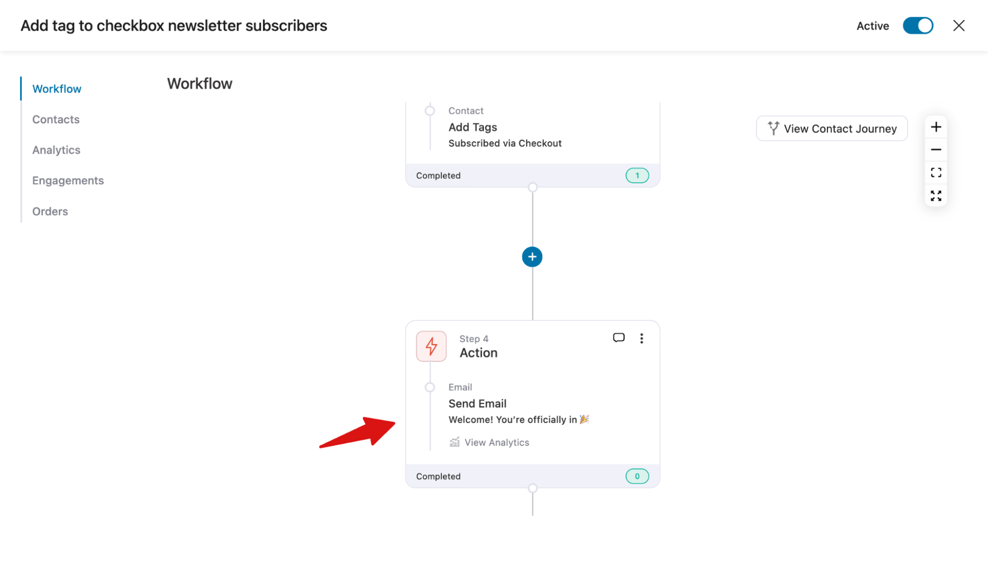The image size is (988, 565).
Task: Click the Completed count badge showing 0
Action: (x=637, y=476)
